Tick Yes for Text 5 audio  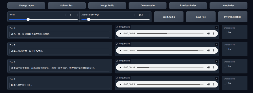225,32
